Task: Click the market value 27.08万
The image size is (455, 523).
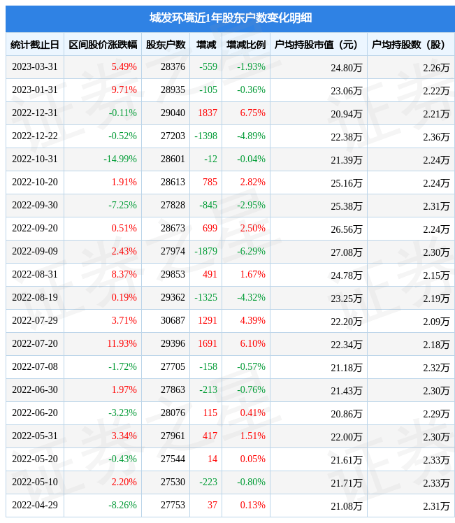Action: click(347, 252)
